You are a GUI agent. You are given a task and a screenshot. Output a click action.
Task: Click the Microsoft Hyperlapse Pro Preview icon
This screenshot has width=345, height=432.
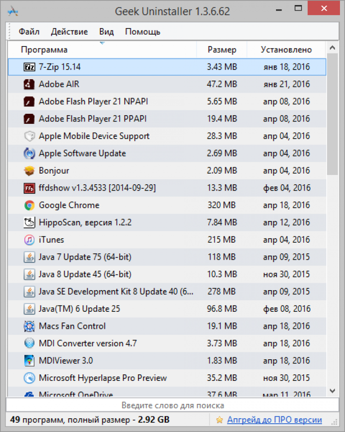(x=29, y=378)
